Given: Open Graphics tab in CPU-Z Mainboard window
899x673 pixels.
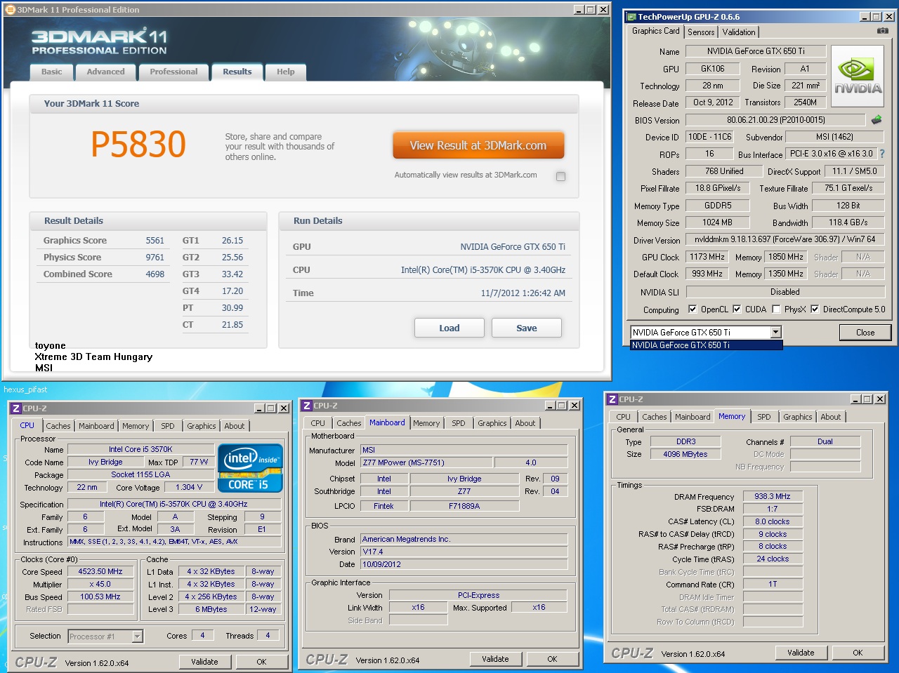Looking at the screenshot, I should click(x=492, y=423).
